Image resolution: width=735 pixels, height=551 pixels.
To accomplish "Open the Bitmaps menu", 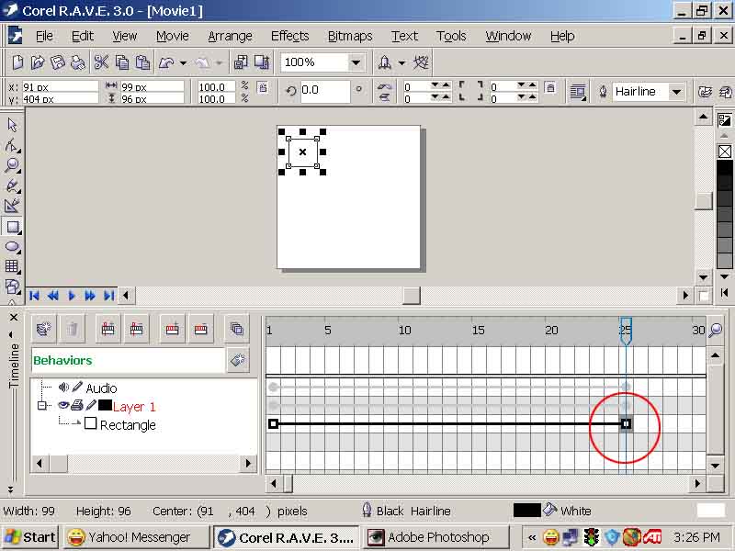I will point(350,36).
